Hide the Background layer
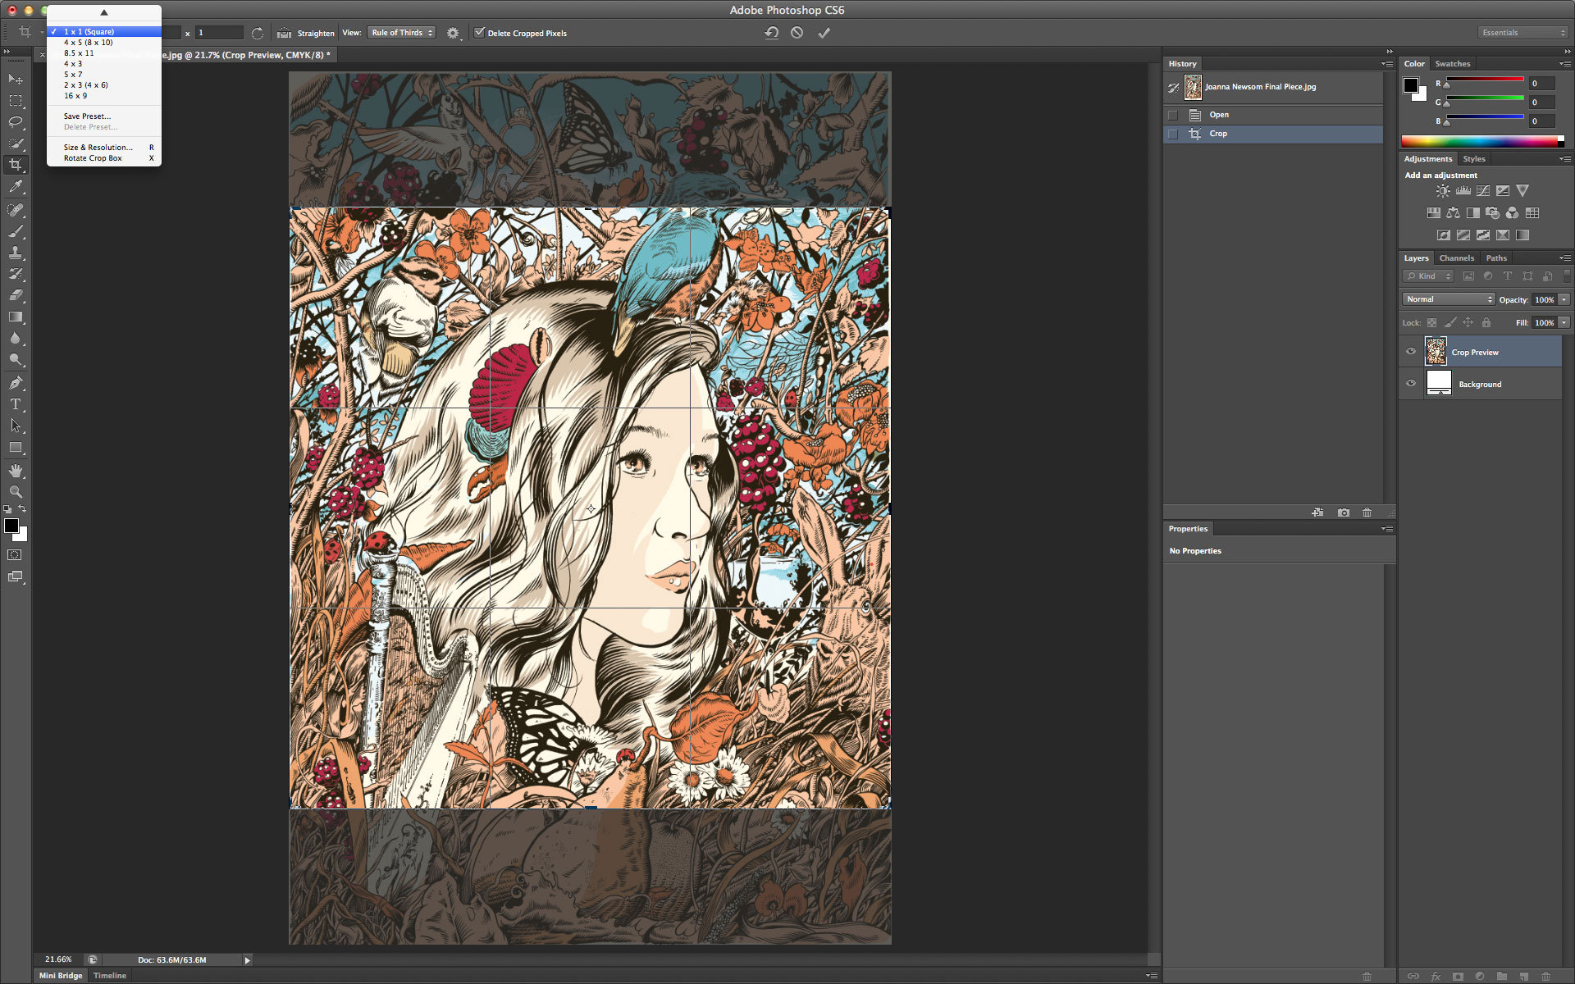1575x984 pixels. pos(1411,383)
